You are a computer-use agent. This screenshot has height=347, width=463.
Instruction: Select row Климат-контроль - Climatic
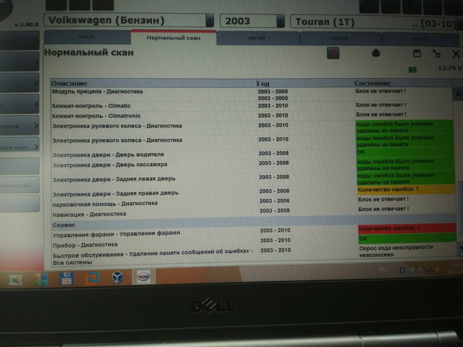click(x=251, y=106)
